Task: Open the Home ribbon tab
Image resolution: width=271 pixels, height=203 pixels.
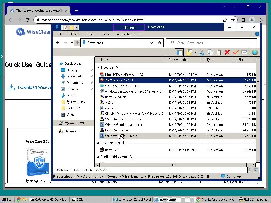Action: pyautogui.click(x=75, y=34)
